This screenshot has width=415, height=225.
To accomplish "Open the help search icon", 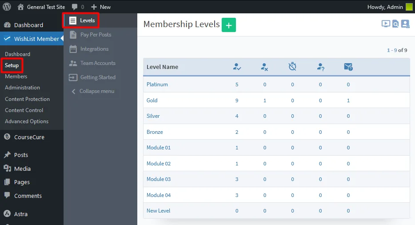I will pyautogui.click(x=395, y=24).
